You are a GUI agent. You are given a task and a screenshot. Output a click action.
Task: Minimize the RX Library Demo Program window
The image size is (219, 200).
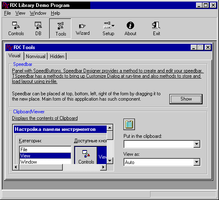(x=199, y=5)
